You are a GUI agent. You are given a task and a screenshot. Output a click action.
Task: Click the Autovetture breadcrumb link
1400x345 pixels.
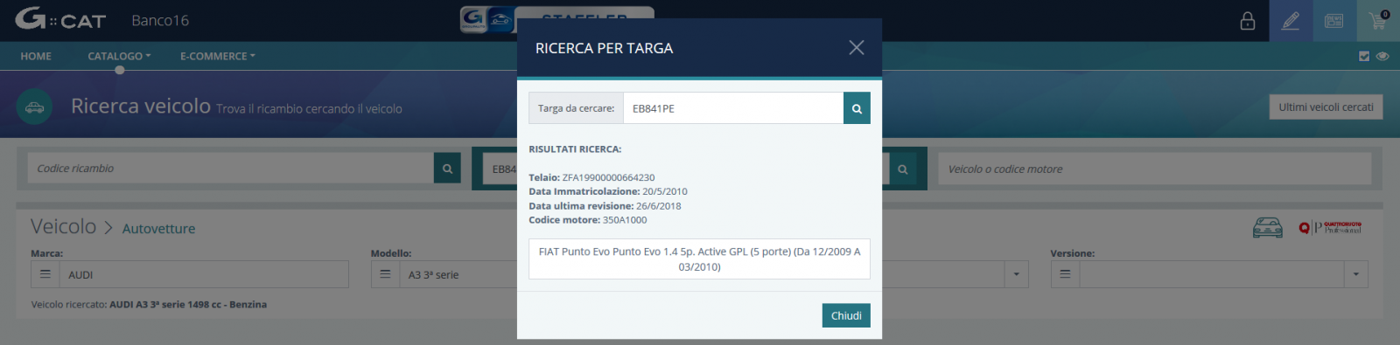[x=158, y=229]
